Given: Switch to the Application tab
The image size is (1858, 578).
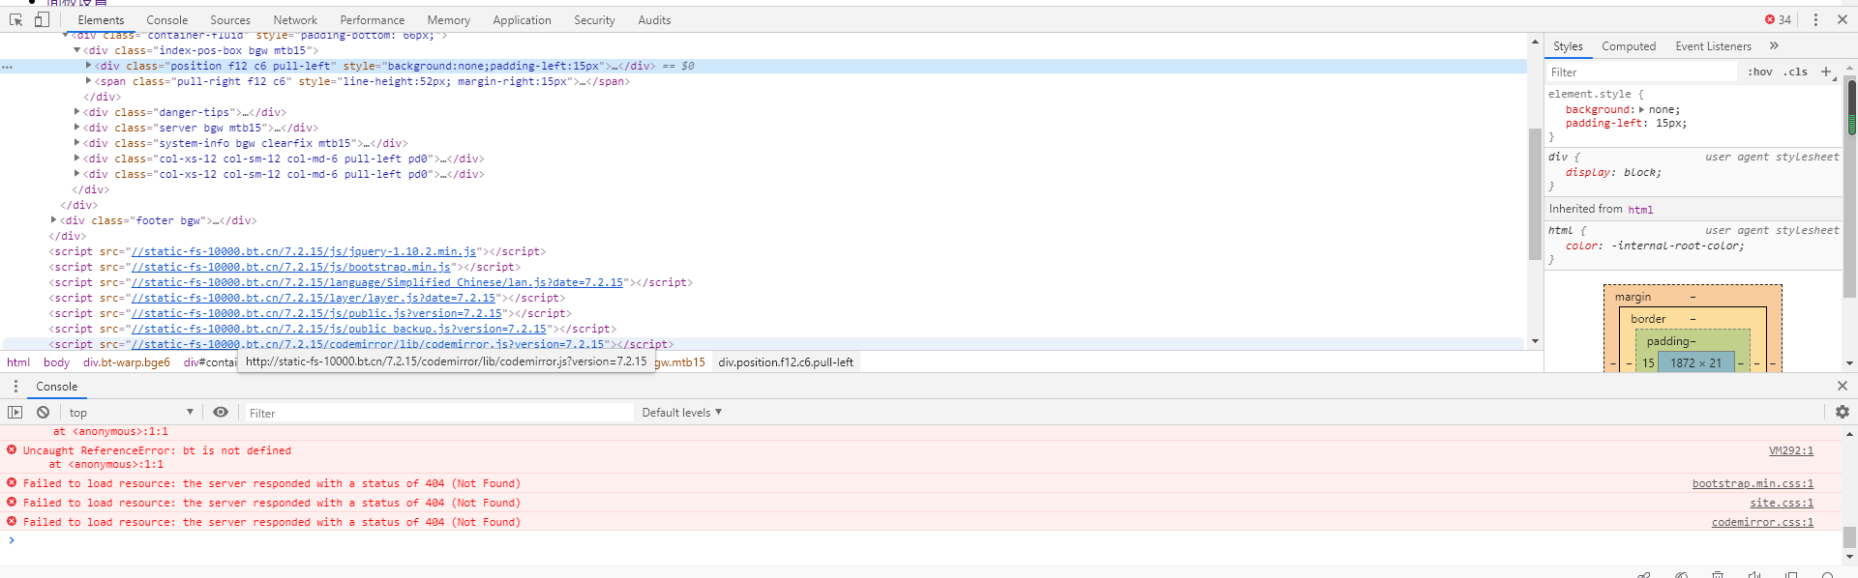Looking at the screenshot, I should click(x=522, y=20).
